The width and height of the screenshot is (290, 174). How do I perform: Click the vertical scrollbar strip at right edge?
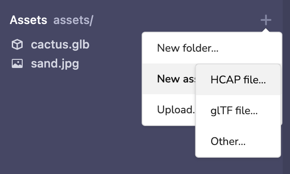click(286, 87)
